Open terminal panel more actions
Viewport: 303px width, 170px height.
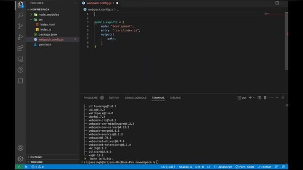pos(271,98)
